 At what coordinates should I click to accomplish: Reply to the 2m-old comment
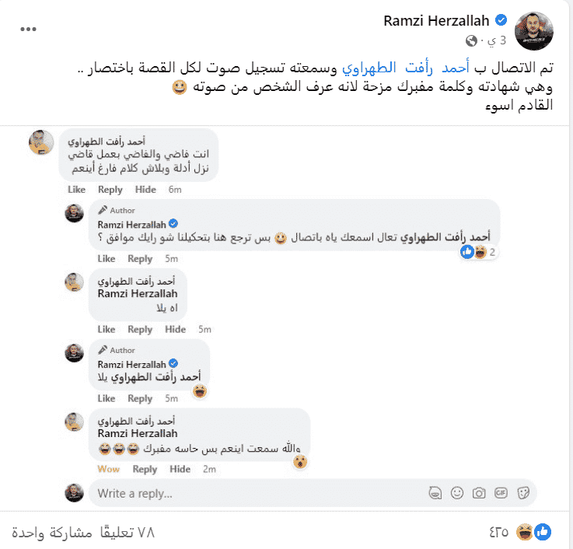(x=145, y=469)
